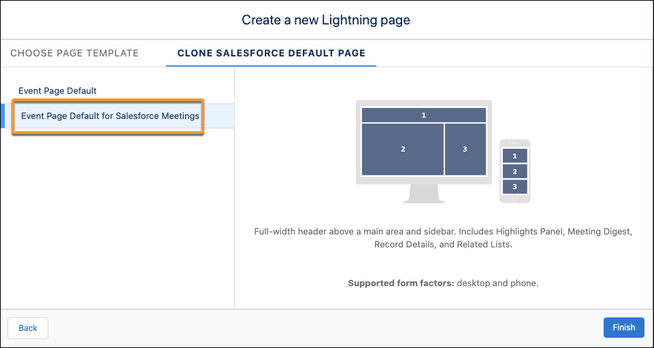Go back using the Back button
Viewport: 654px width, 348px height.
tap(28, 328)
